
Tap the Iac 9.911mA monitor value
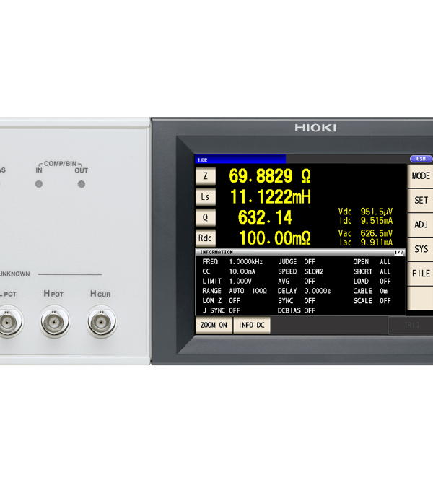tap(366, 243)
